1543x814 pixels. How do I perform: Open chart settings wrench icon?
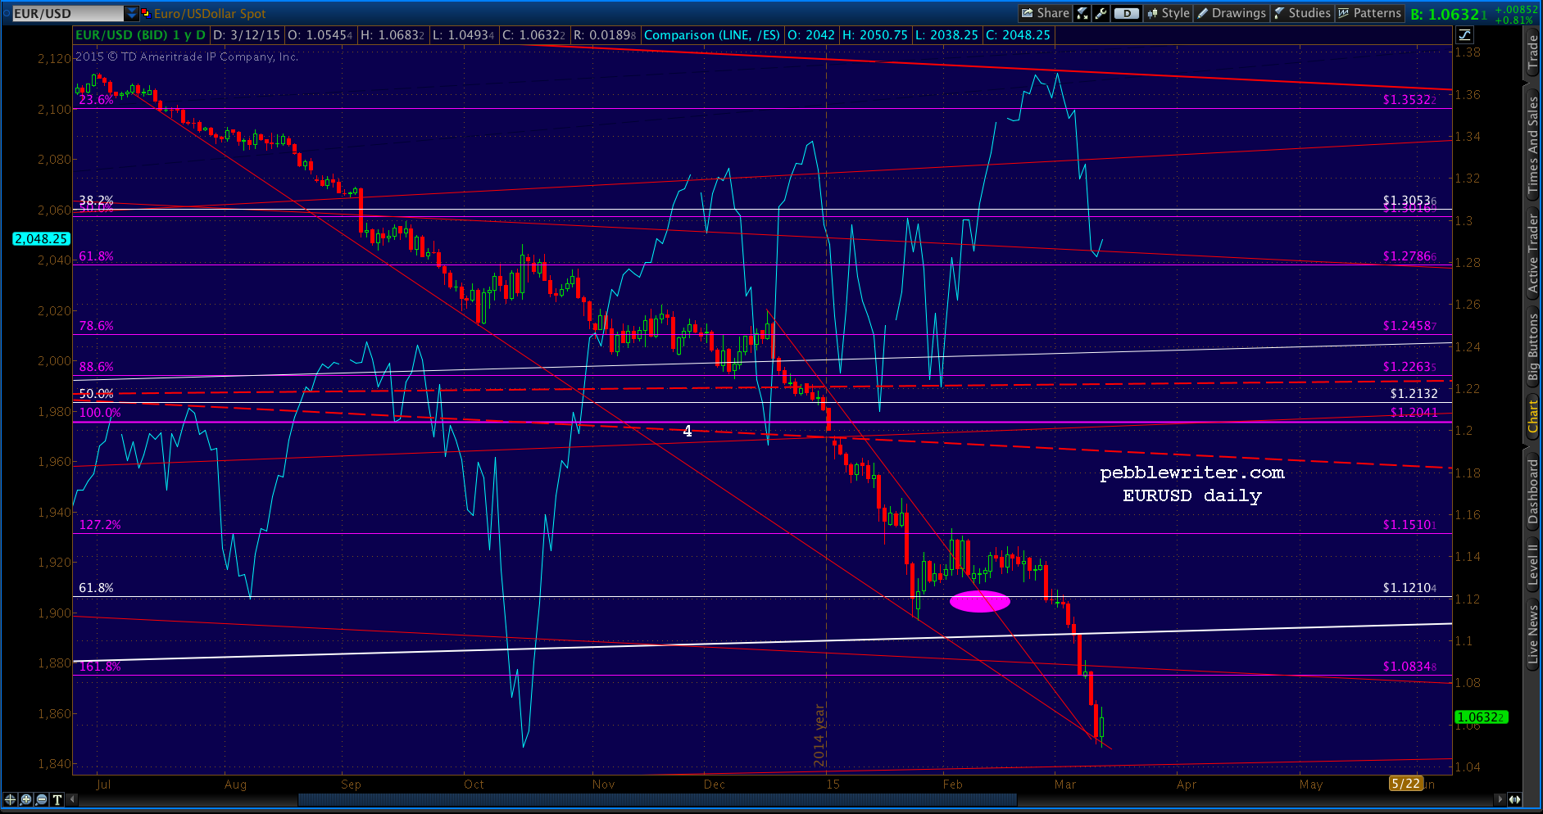(x=1101, y=13)
